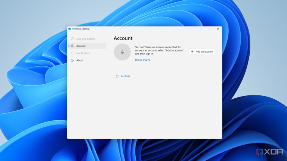Open the About section
Viewport: 287px width, 161px height.
pyautogui.click(x=80, y=60)
